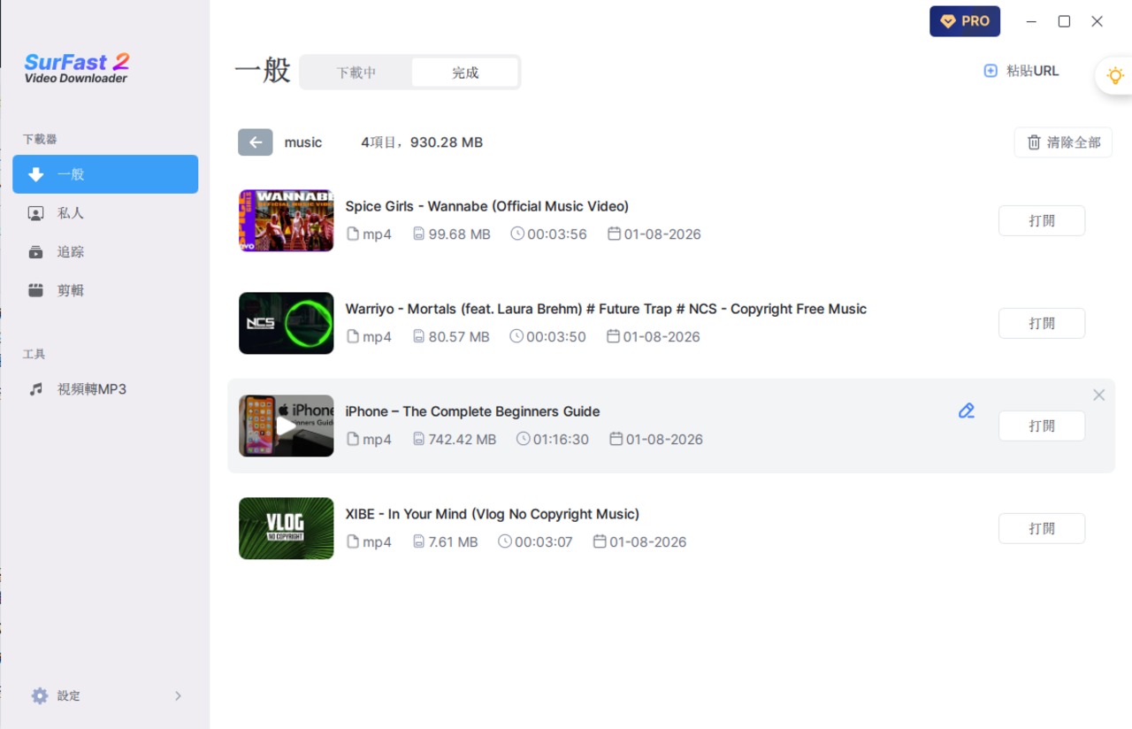Click the back arrow beside music folder
Viewport: 1132px width, 729px height.
[255, 142]
